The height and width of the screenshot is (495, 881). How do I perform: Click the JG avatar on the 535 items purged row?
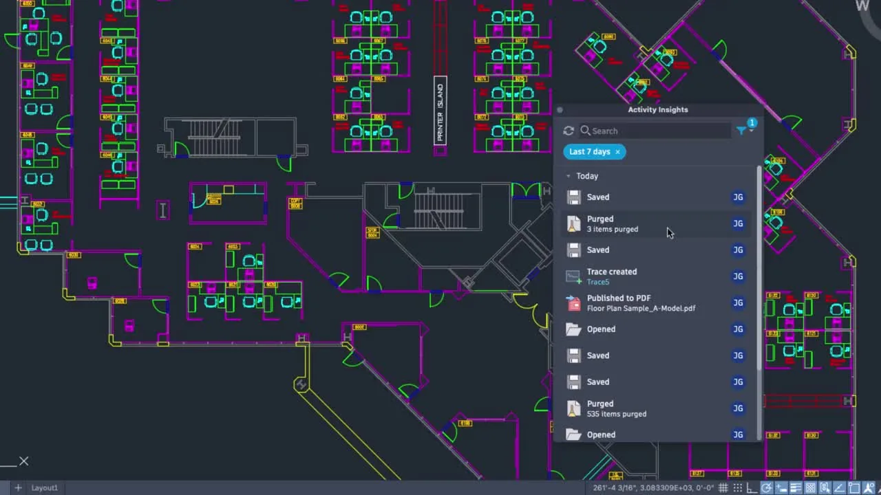pos(738,408)
